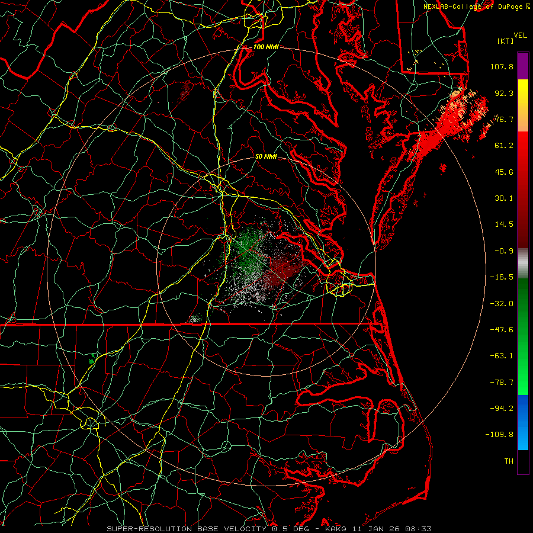Click the small green echo in the southwest

(91, 359)
